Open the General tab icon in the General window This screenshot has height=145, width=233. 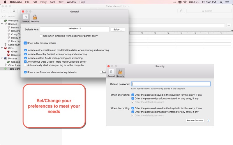click(26, 18)
